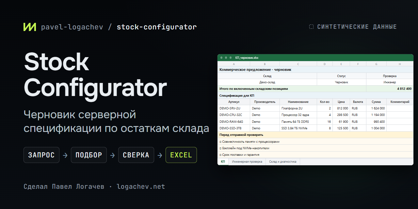Select the Платформа 2U name cell
Viewport: 418px width, 209px height.
(298, 108)
